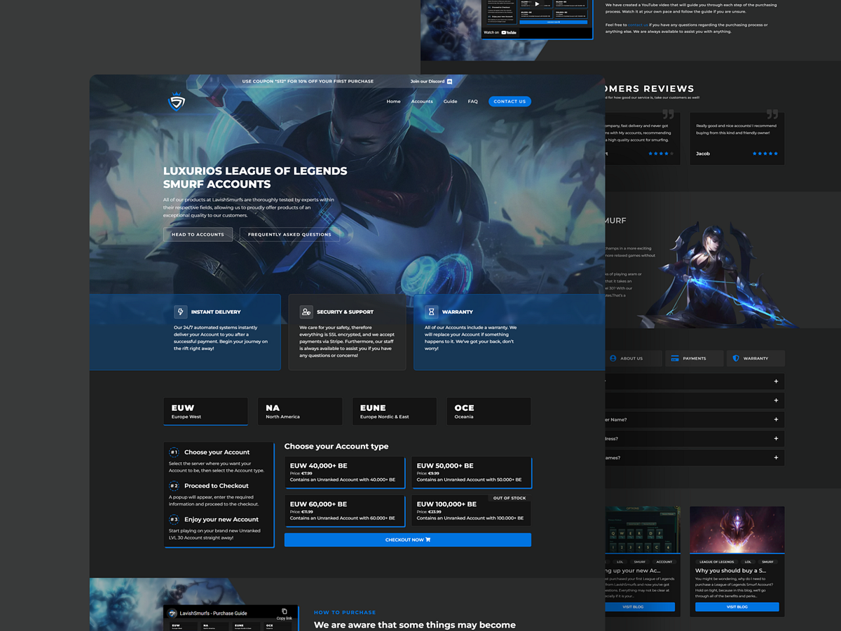Click the LavishSmurfs shield logo
The width and height of the screenshot is (841, 631).
(176, 102)
